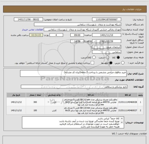Click the نام کالا column header
Image resolution: width=149 pixels, height=144 pixels.
point(91,95)
